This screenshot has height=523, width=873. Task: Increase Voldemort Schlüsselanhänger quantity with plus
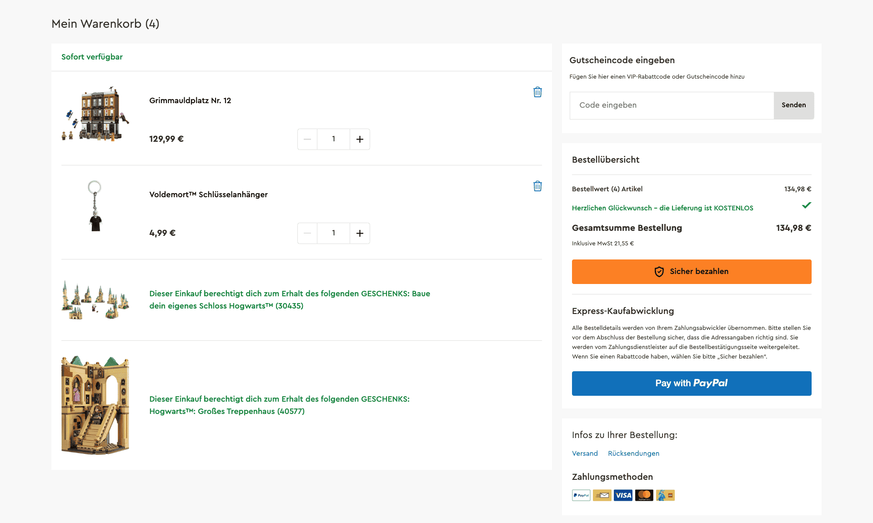(360, 233)
